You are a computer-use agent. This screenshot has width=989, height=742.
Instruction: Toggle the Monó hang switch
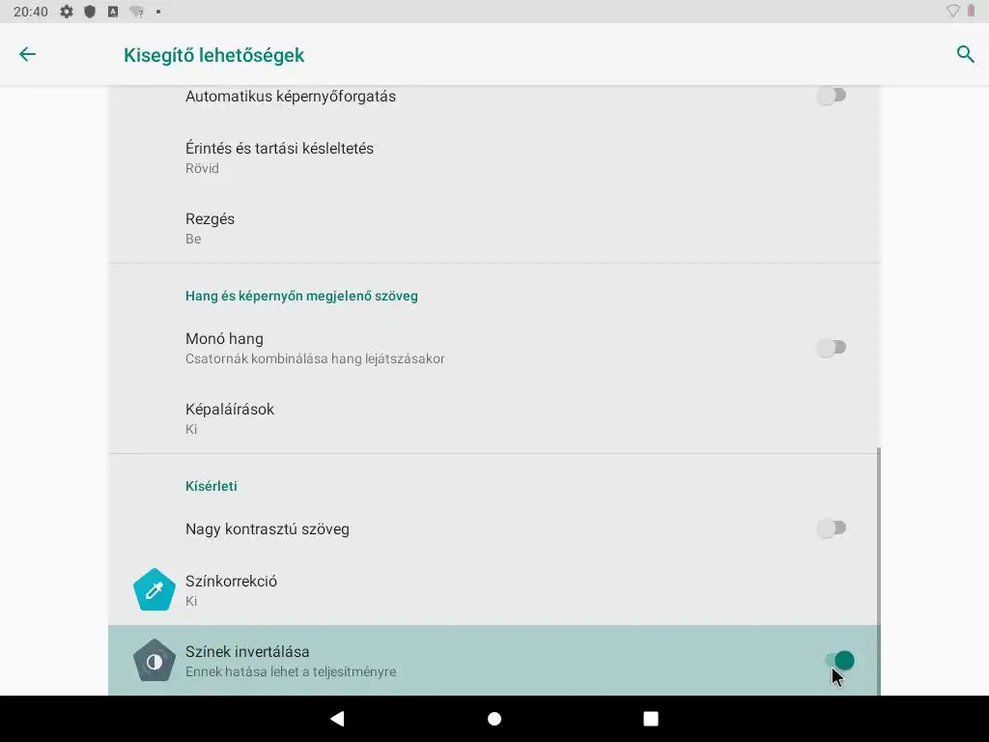pos(831,348)
